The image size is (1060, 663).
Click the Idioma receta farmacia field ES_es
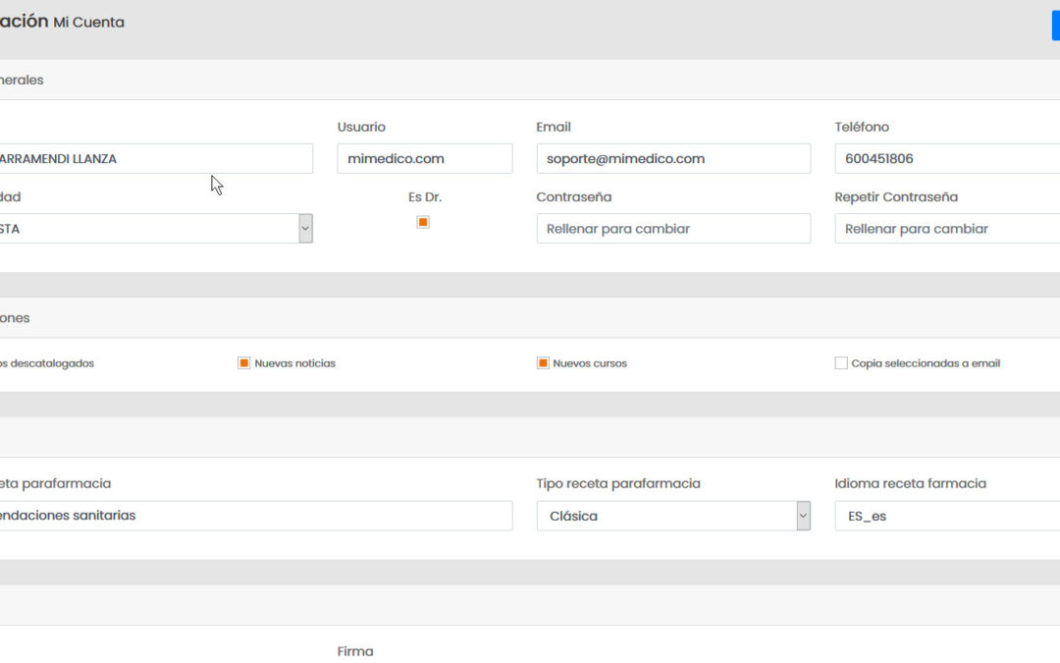947,516
